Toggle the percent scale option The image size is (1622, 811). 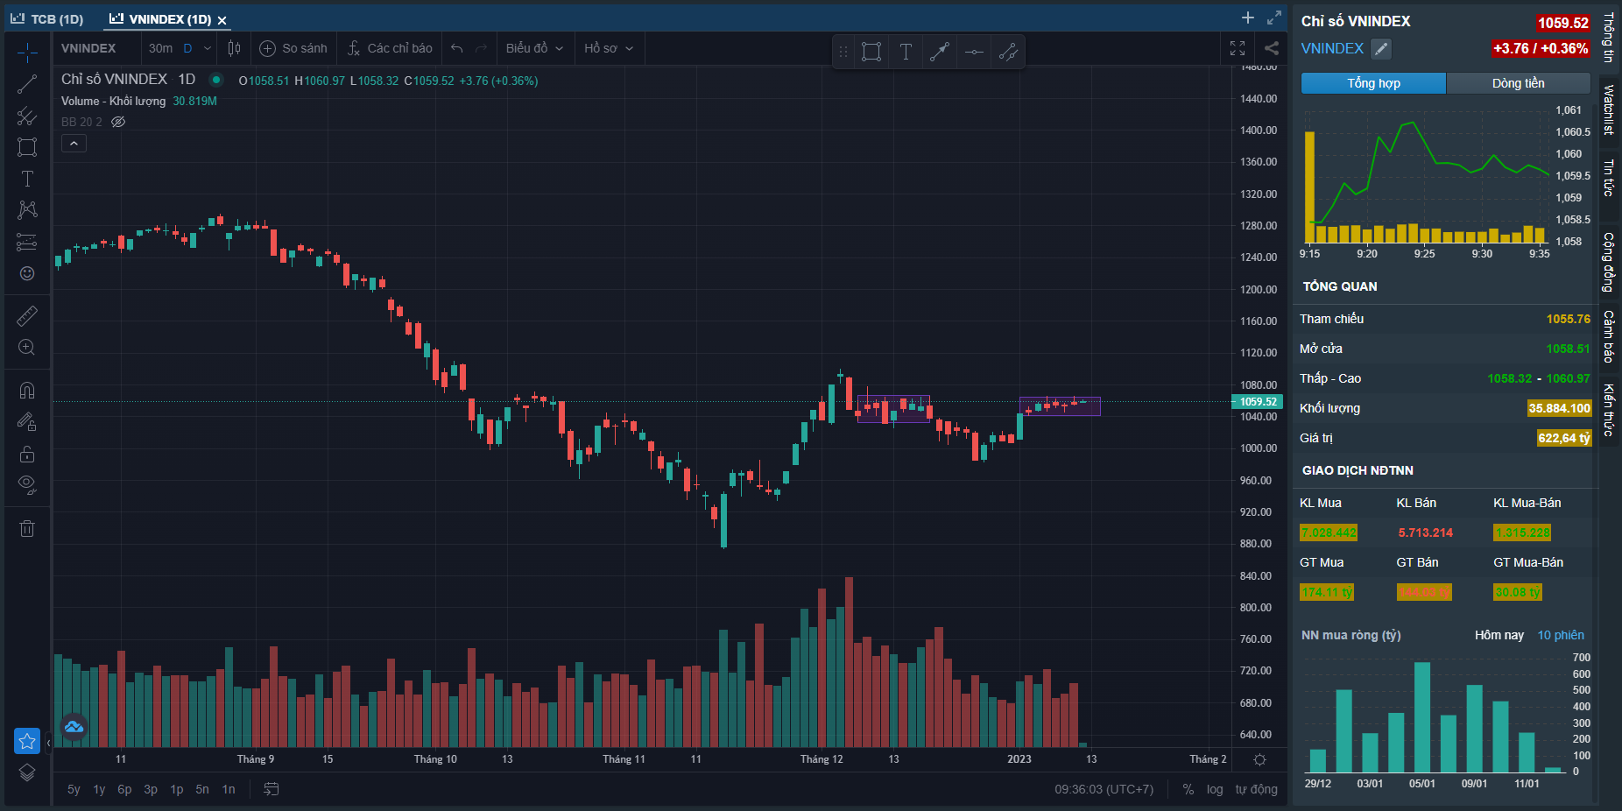coord(1188,789)
